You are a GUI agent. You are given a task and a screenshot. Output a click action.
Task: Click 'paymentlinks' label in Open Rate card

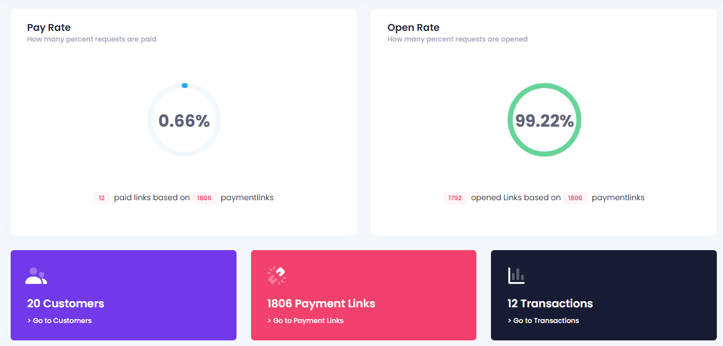point(618,197)
